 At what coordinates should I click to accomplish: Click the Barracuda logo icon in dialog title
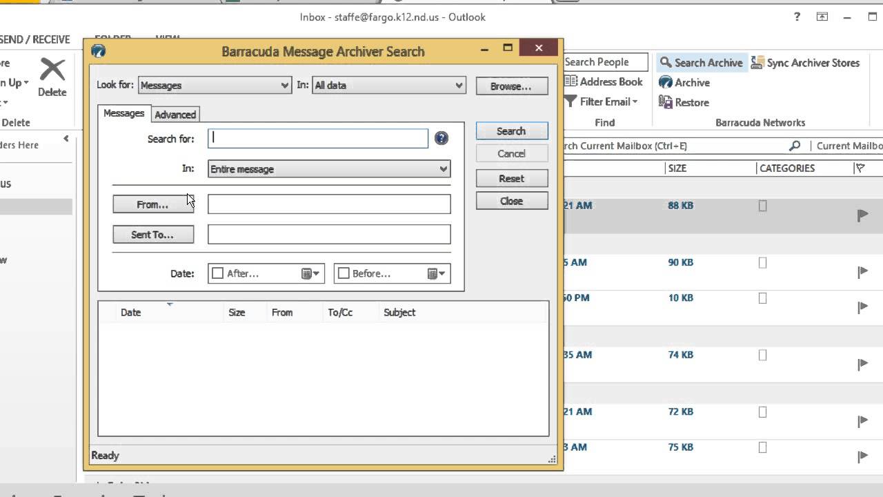(98, 51)
